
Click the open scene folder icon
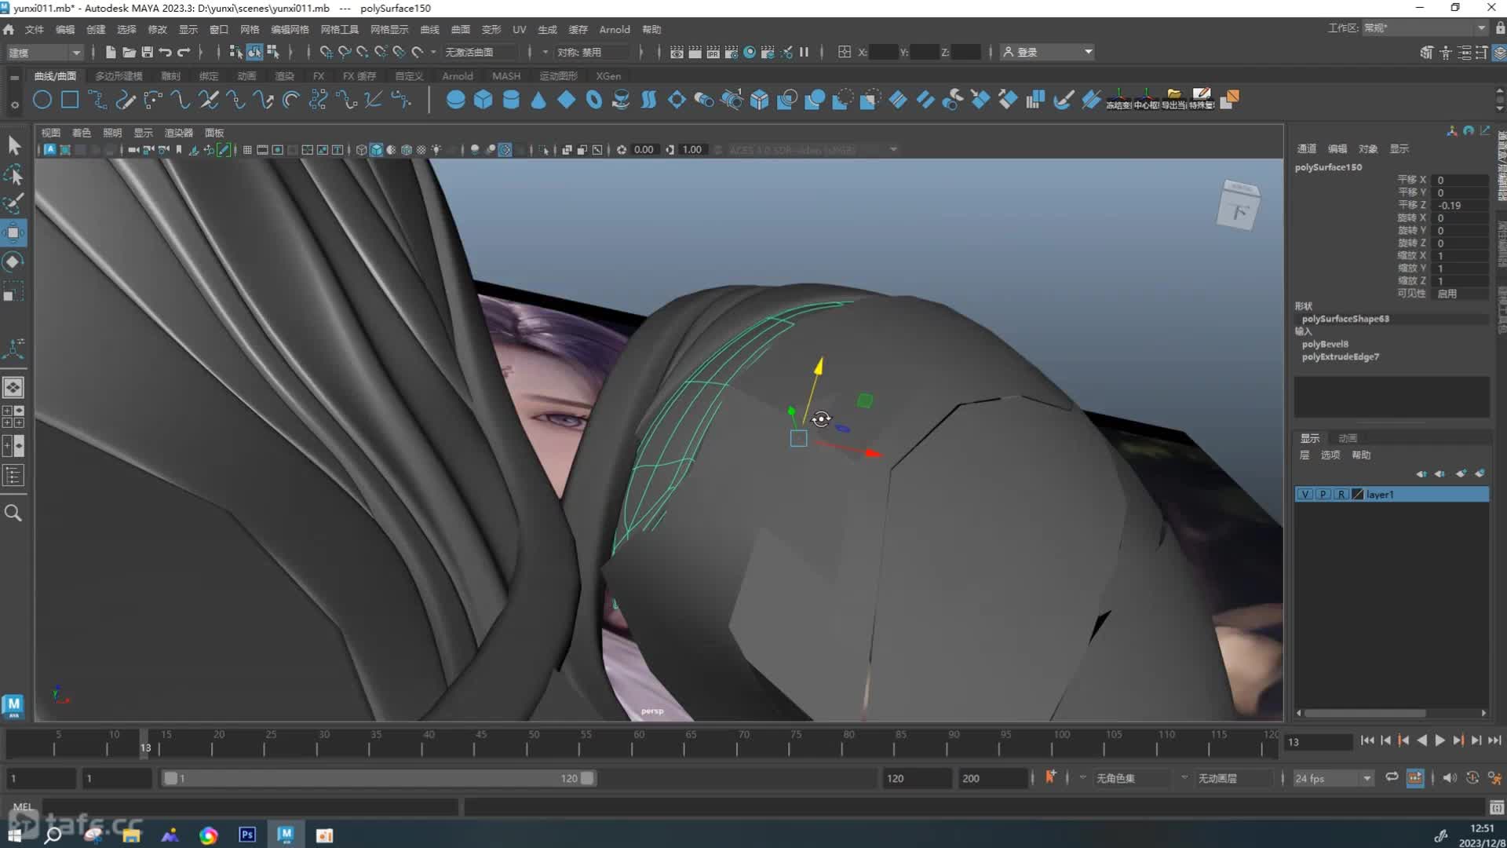[129, 52]
